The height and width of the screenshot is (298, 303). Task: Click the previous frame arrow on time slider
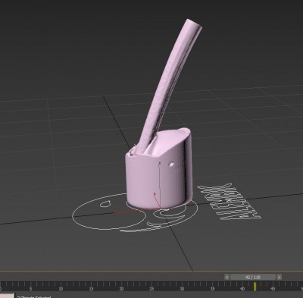tap(226, 277)
